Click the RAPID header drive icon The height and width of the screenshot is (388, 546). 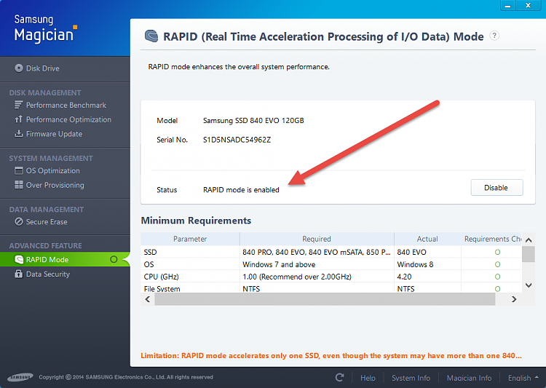point(151,36)
